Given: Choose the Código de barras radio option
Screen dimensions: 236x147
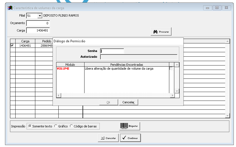Looking at the screenshot, I should (x=71, y=126).
